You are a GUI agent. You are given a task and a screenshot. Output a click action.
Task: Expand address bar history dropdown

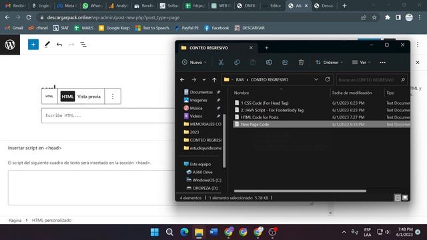tap(316, 79)
